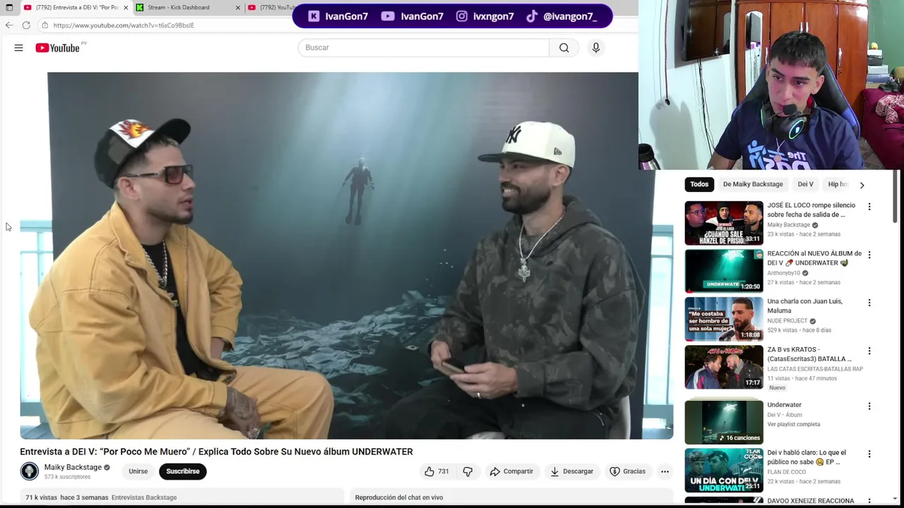The image size is (904, 508).
Task: Click in the Buscar search field
Action: (424, 47)
